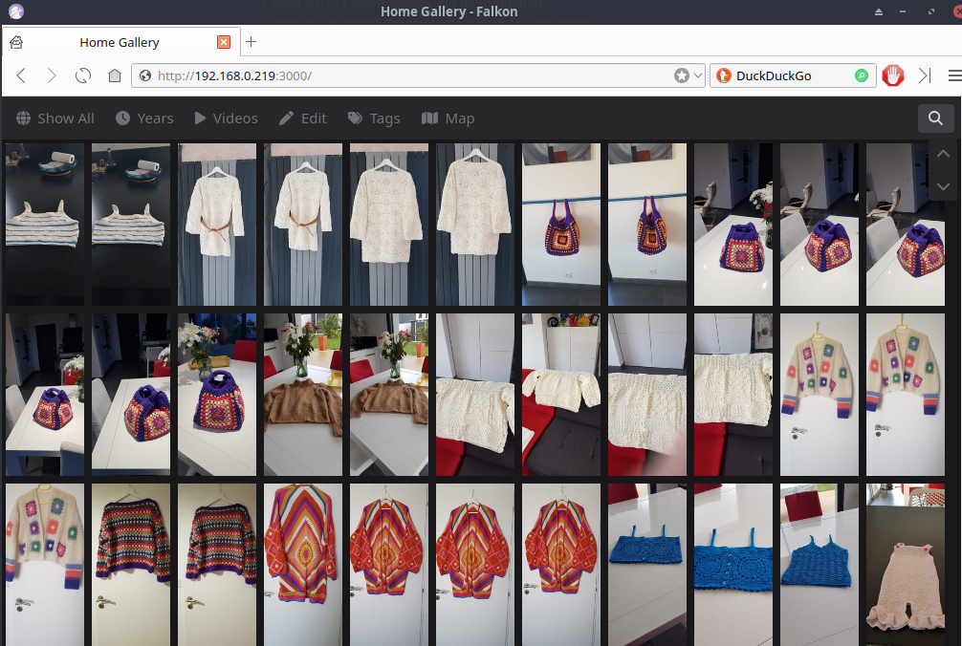The width and height of the screenshot is (962, 646).
Task: Switch to the Videos section
Action: click(x=226, y=118)
